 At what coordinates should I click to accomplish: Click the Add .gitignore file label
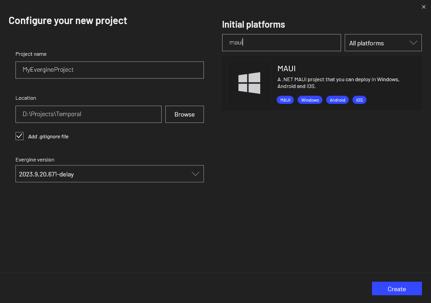[49, 137]
